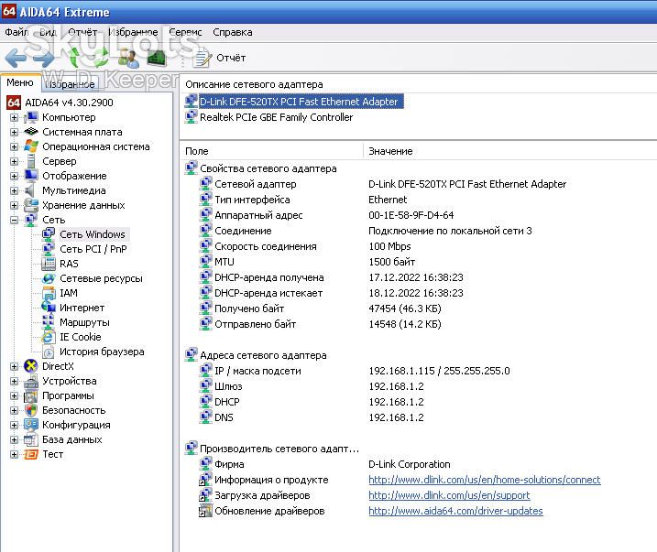The height and width of the screenshot is (552, 657).
Task: Switch to the Избранное tab
Action: coord(70,84)
